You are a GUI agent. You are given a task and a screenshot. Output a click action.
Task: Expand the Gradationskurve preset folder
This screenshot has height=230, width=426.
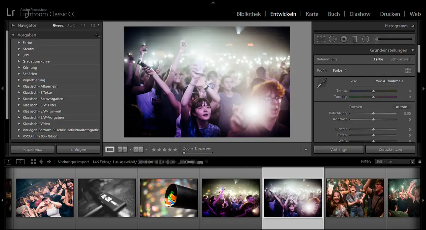pos(19,61)
